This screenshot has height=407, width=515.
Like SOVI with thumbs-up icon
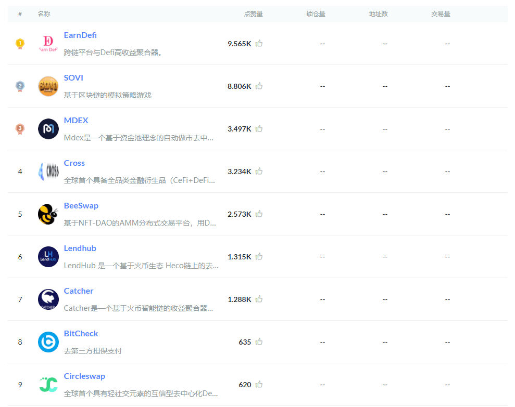point(259,86)
